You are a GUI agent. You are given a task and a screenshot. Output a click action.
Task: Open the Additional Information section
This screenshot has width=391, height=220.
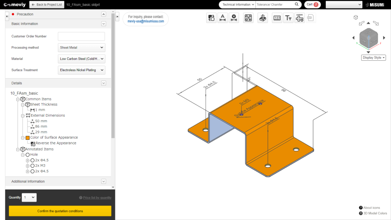click(x=103, y=181)
